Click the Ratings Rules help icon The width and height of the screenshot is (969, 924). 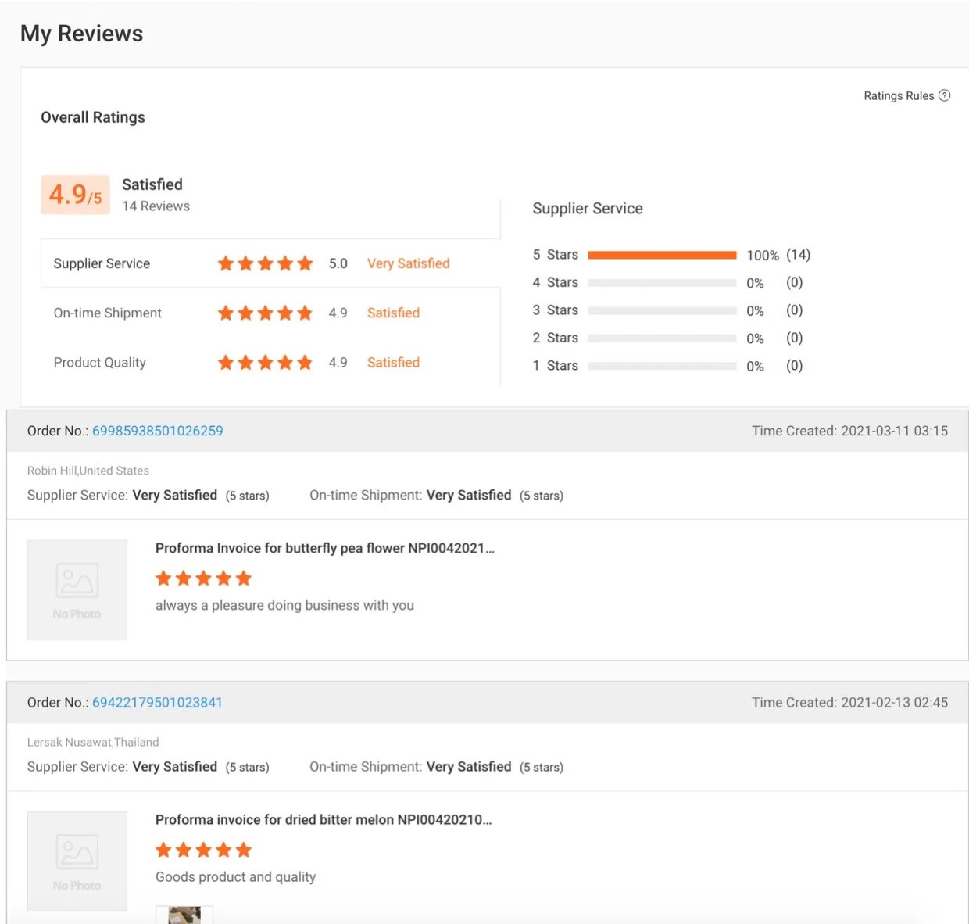pos(944,95)
